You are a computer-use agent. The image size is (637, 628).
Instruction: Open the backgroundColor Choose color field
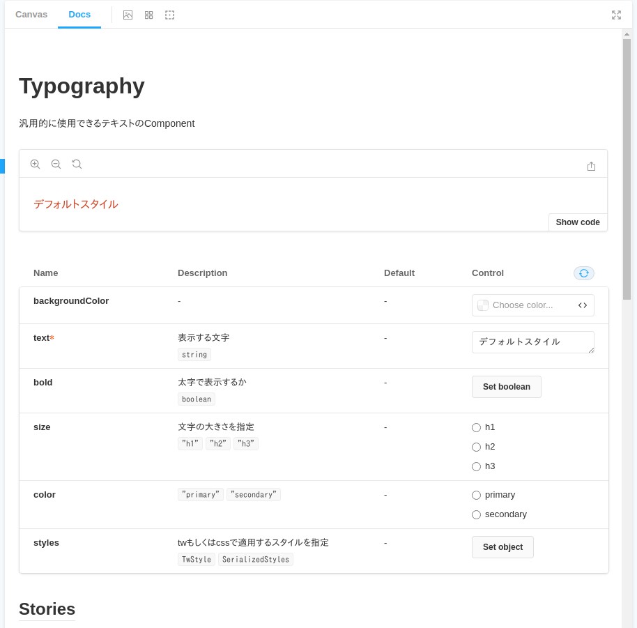(x=533, y=305)
